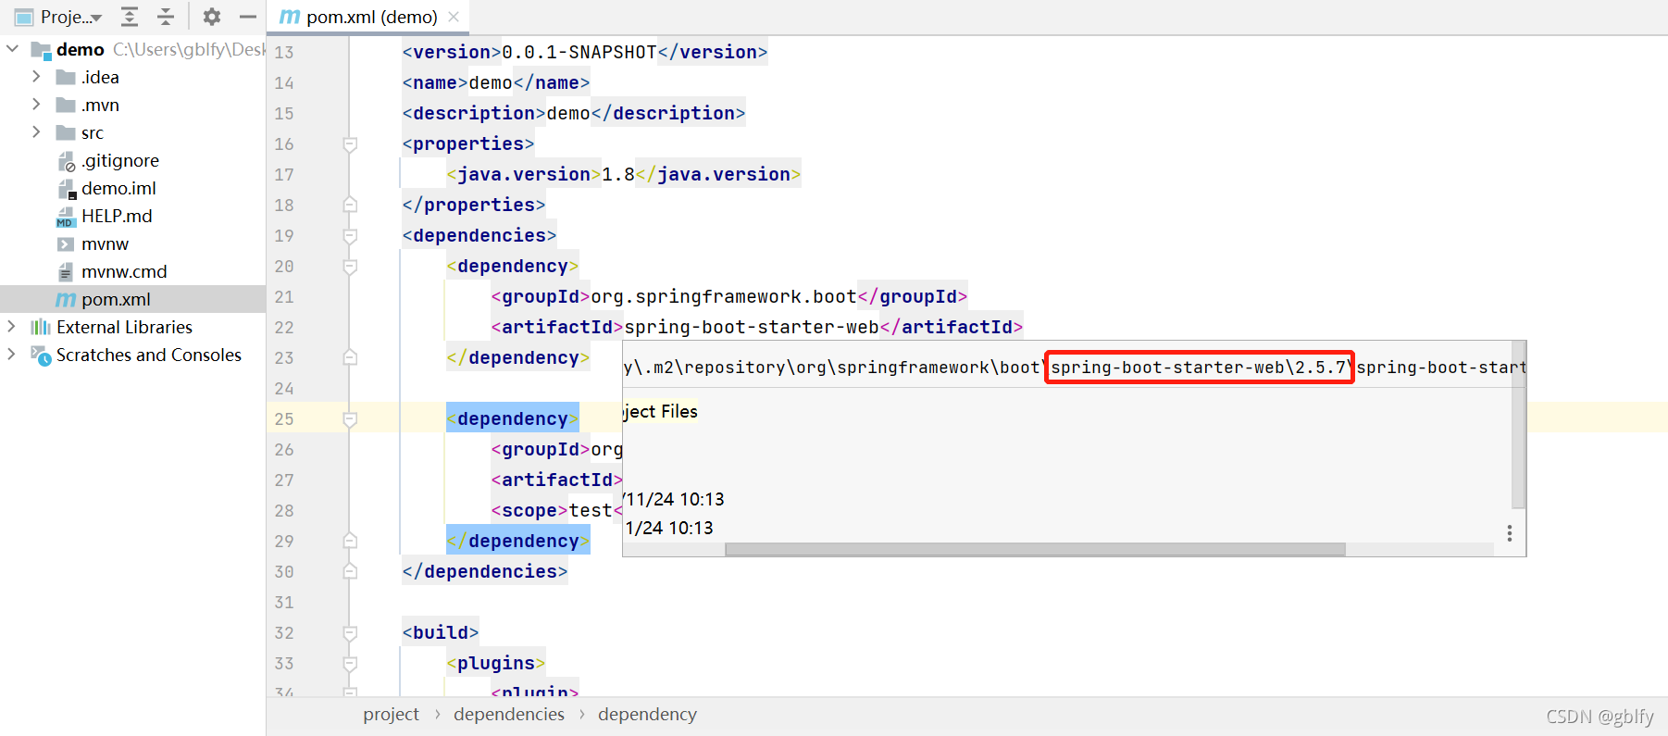This screenshot has width=1668, height=736.
Task: Open Project panel settings gear
Action: (x=212, y=17)
